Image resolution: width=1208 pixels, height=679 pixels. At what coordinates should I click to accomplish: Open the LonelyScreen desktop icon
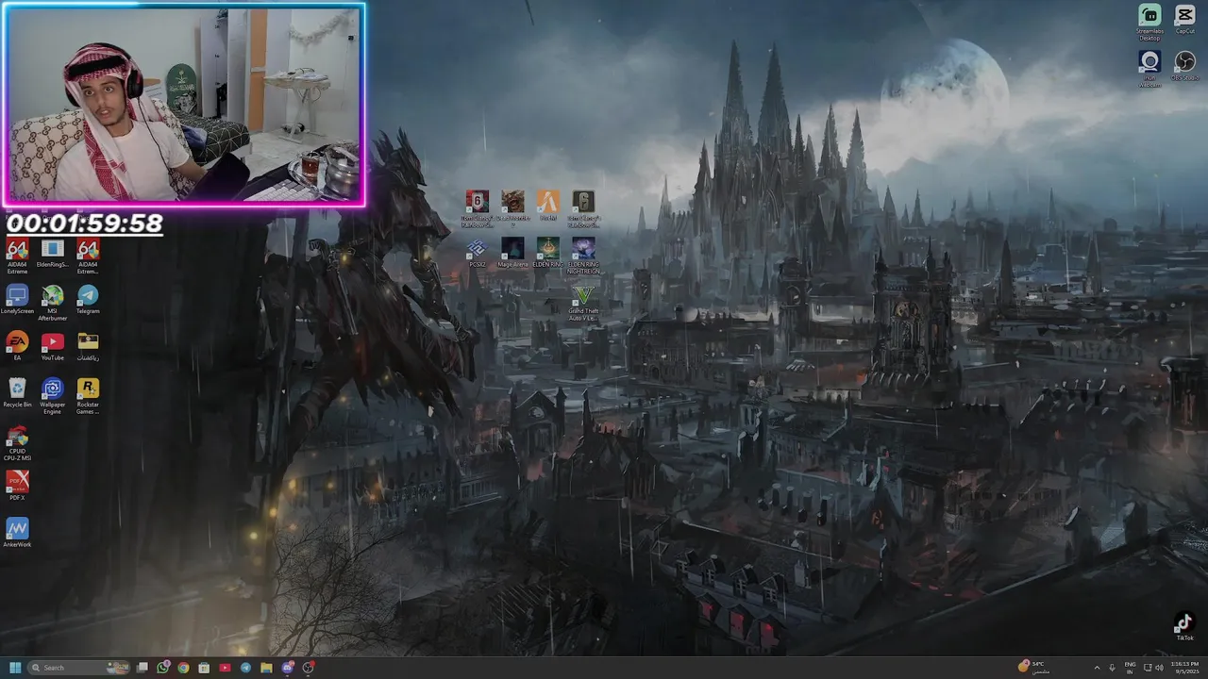[x=17, y=299]
